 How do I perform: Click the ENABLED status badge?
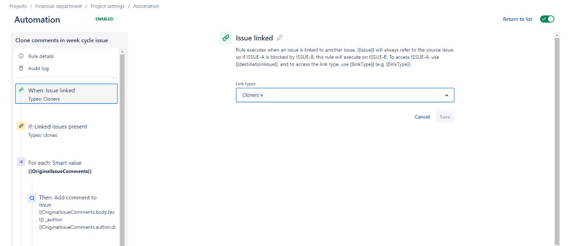click(104, 19)
